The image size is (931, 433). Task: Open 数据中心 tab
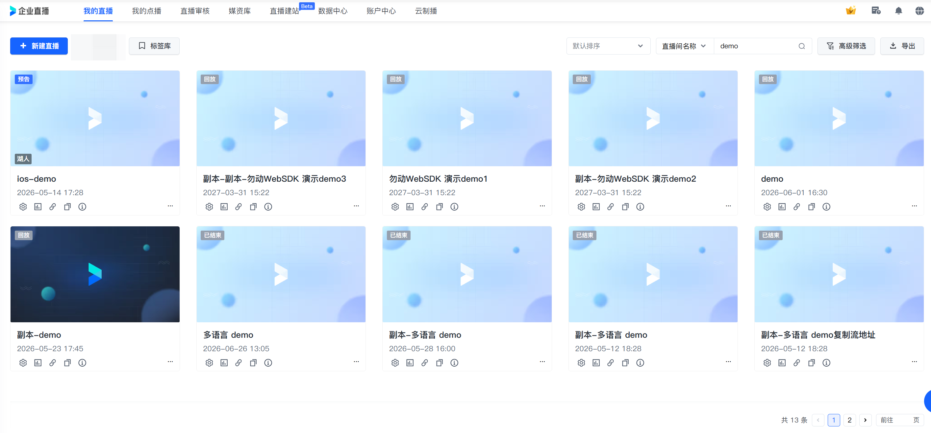333,11
